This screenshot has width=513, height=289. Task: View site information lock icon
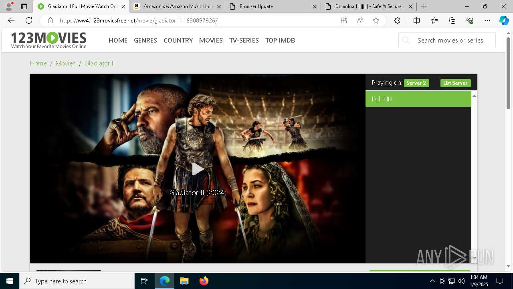coord(50,20)
